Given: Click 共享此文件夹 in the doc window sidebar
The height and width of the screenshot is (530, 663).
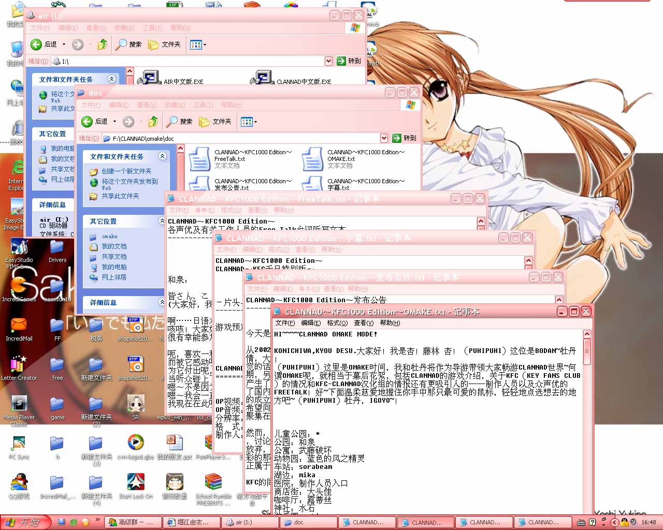Looking at the screenshot, I should [120, 196].
